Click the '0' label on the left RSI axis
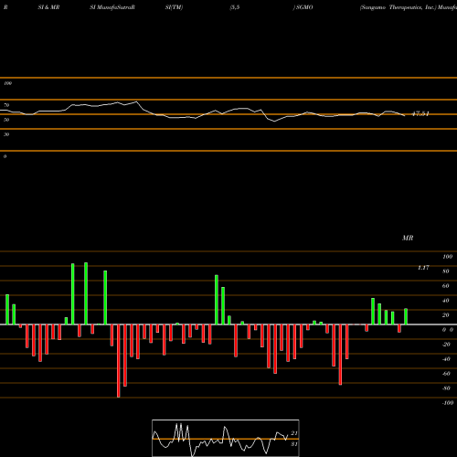 5,156
